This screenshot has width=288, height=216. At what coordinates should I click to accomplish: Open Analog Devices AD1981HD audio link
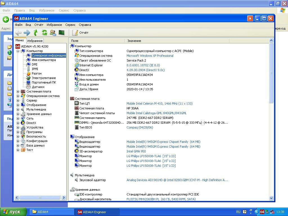coord(177,180)
